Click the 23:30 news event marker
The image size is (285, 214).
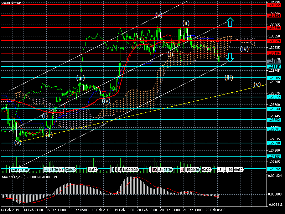[167, 170]
